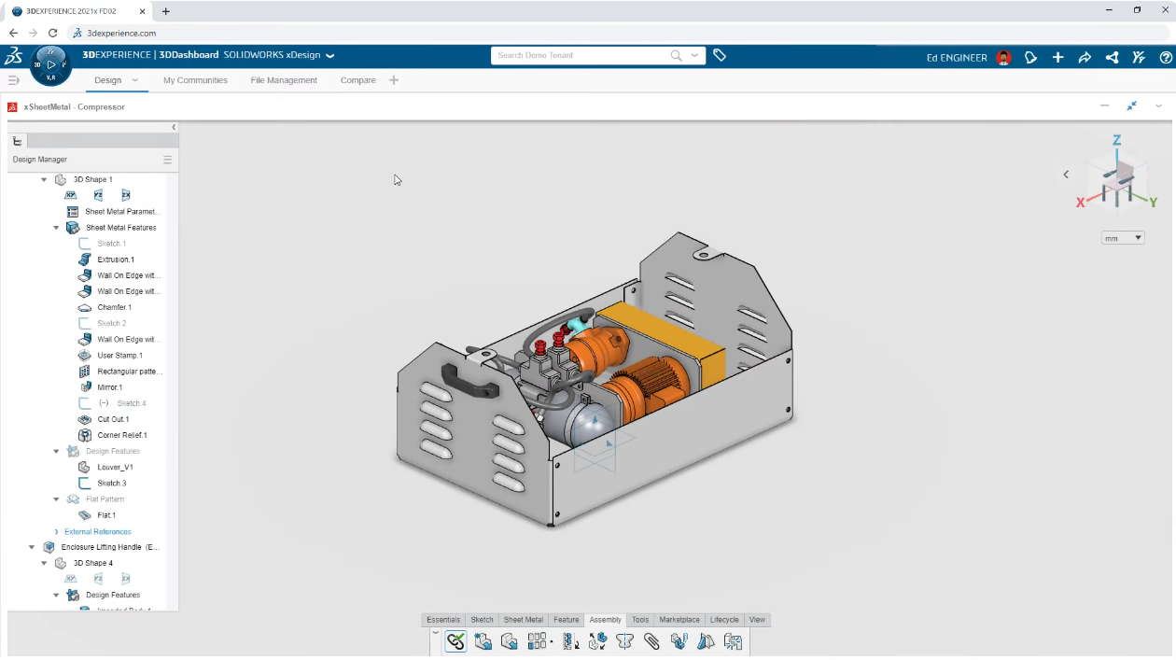
Task: Open the Lifecycle toolbar tab
Action: (x=724, y=620)
